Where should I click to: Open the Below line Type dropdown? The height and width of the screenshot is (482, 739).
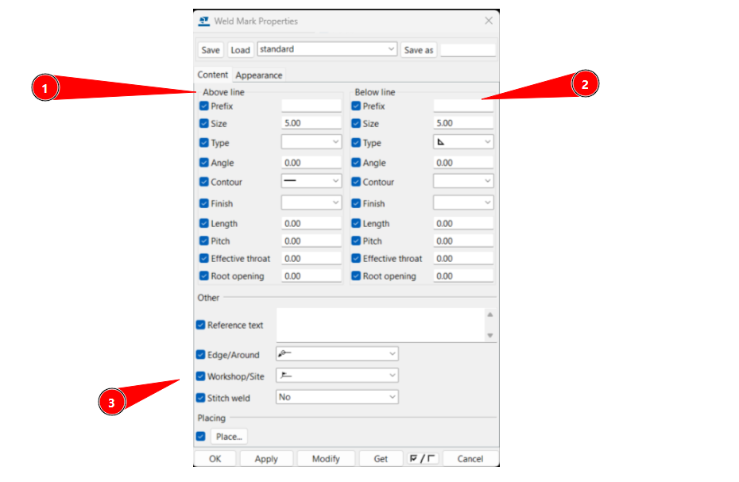click(x=463, y=142)
